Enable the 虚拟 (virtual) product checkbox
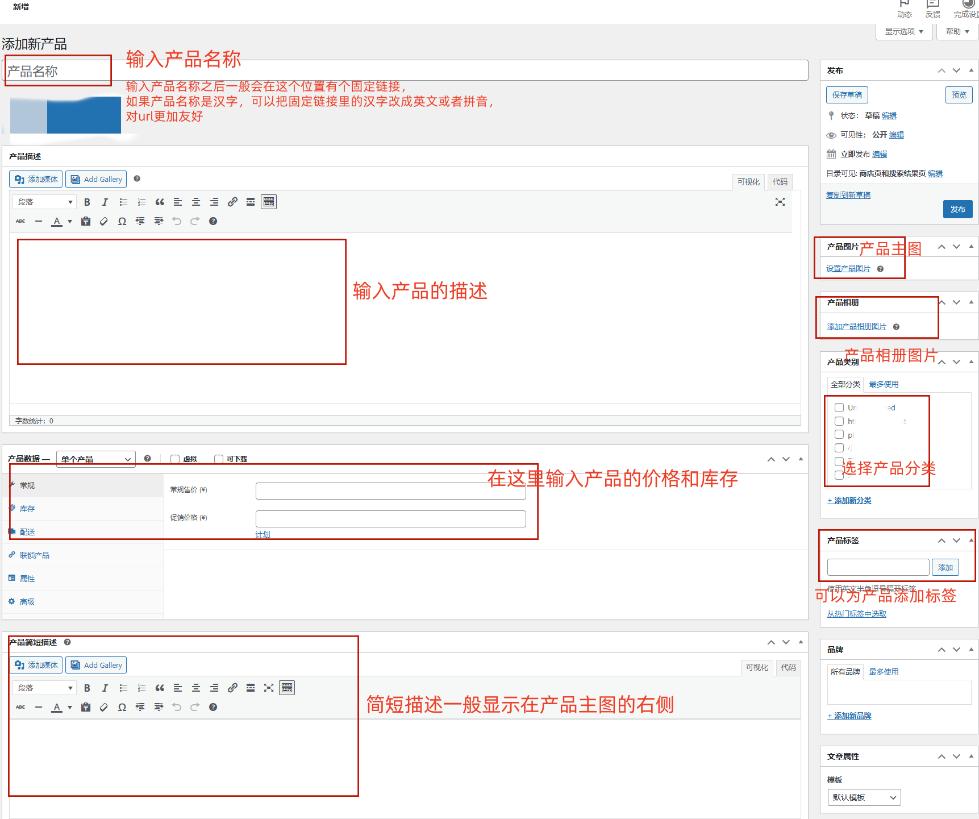 tap(175, 459)
